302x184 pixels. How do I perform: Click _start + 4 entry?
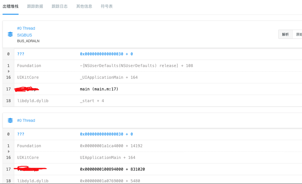92,101
